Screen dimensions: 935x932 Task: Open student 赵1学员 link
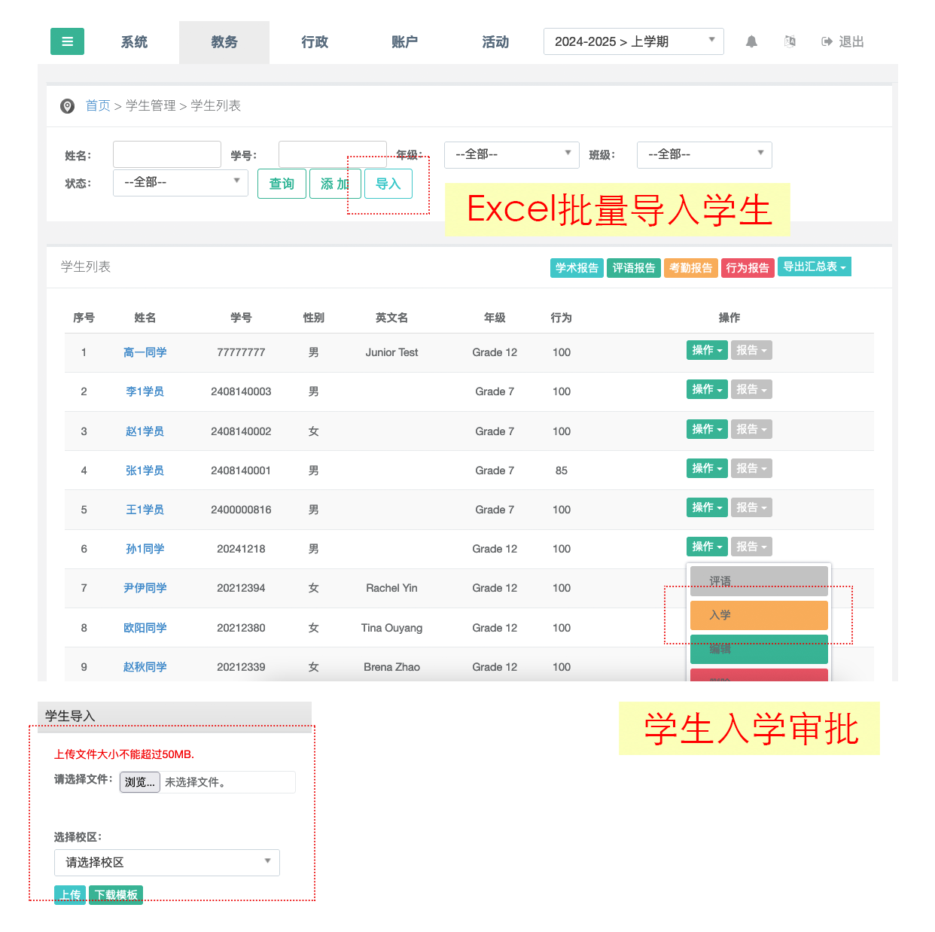click(145, 431)
